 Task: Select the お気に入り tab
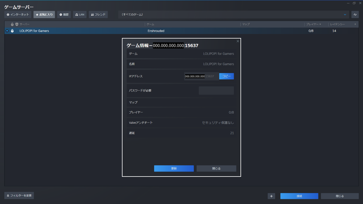[x=44, y=14]
